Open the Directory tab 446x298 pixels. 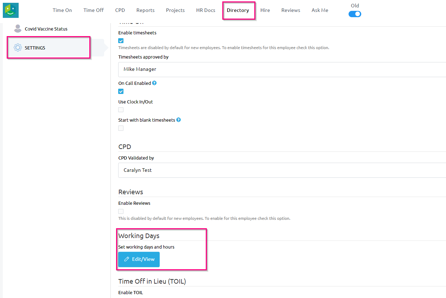click(238, 10)
